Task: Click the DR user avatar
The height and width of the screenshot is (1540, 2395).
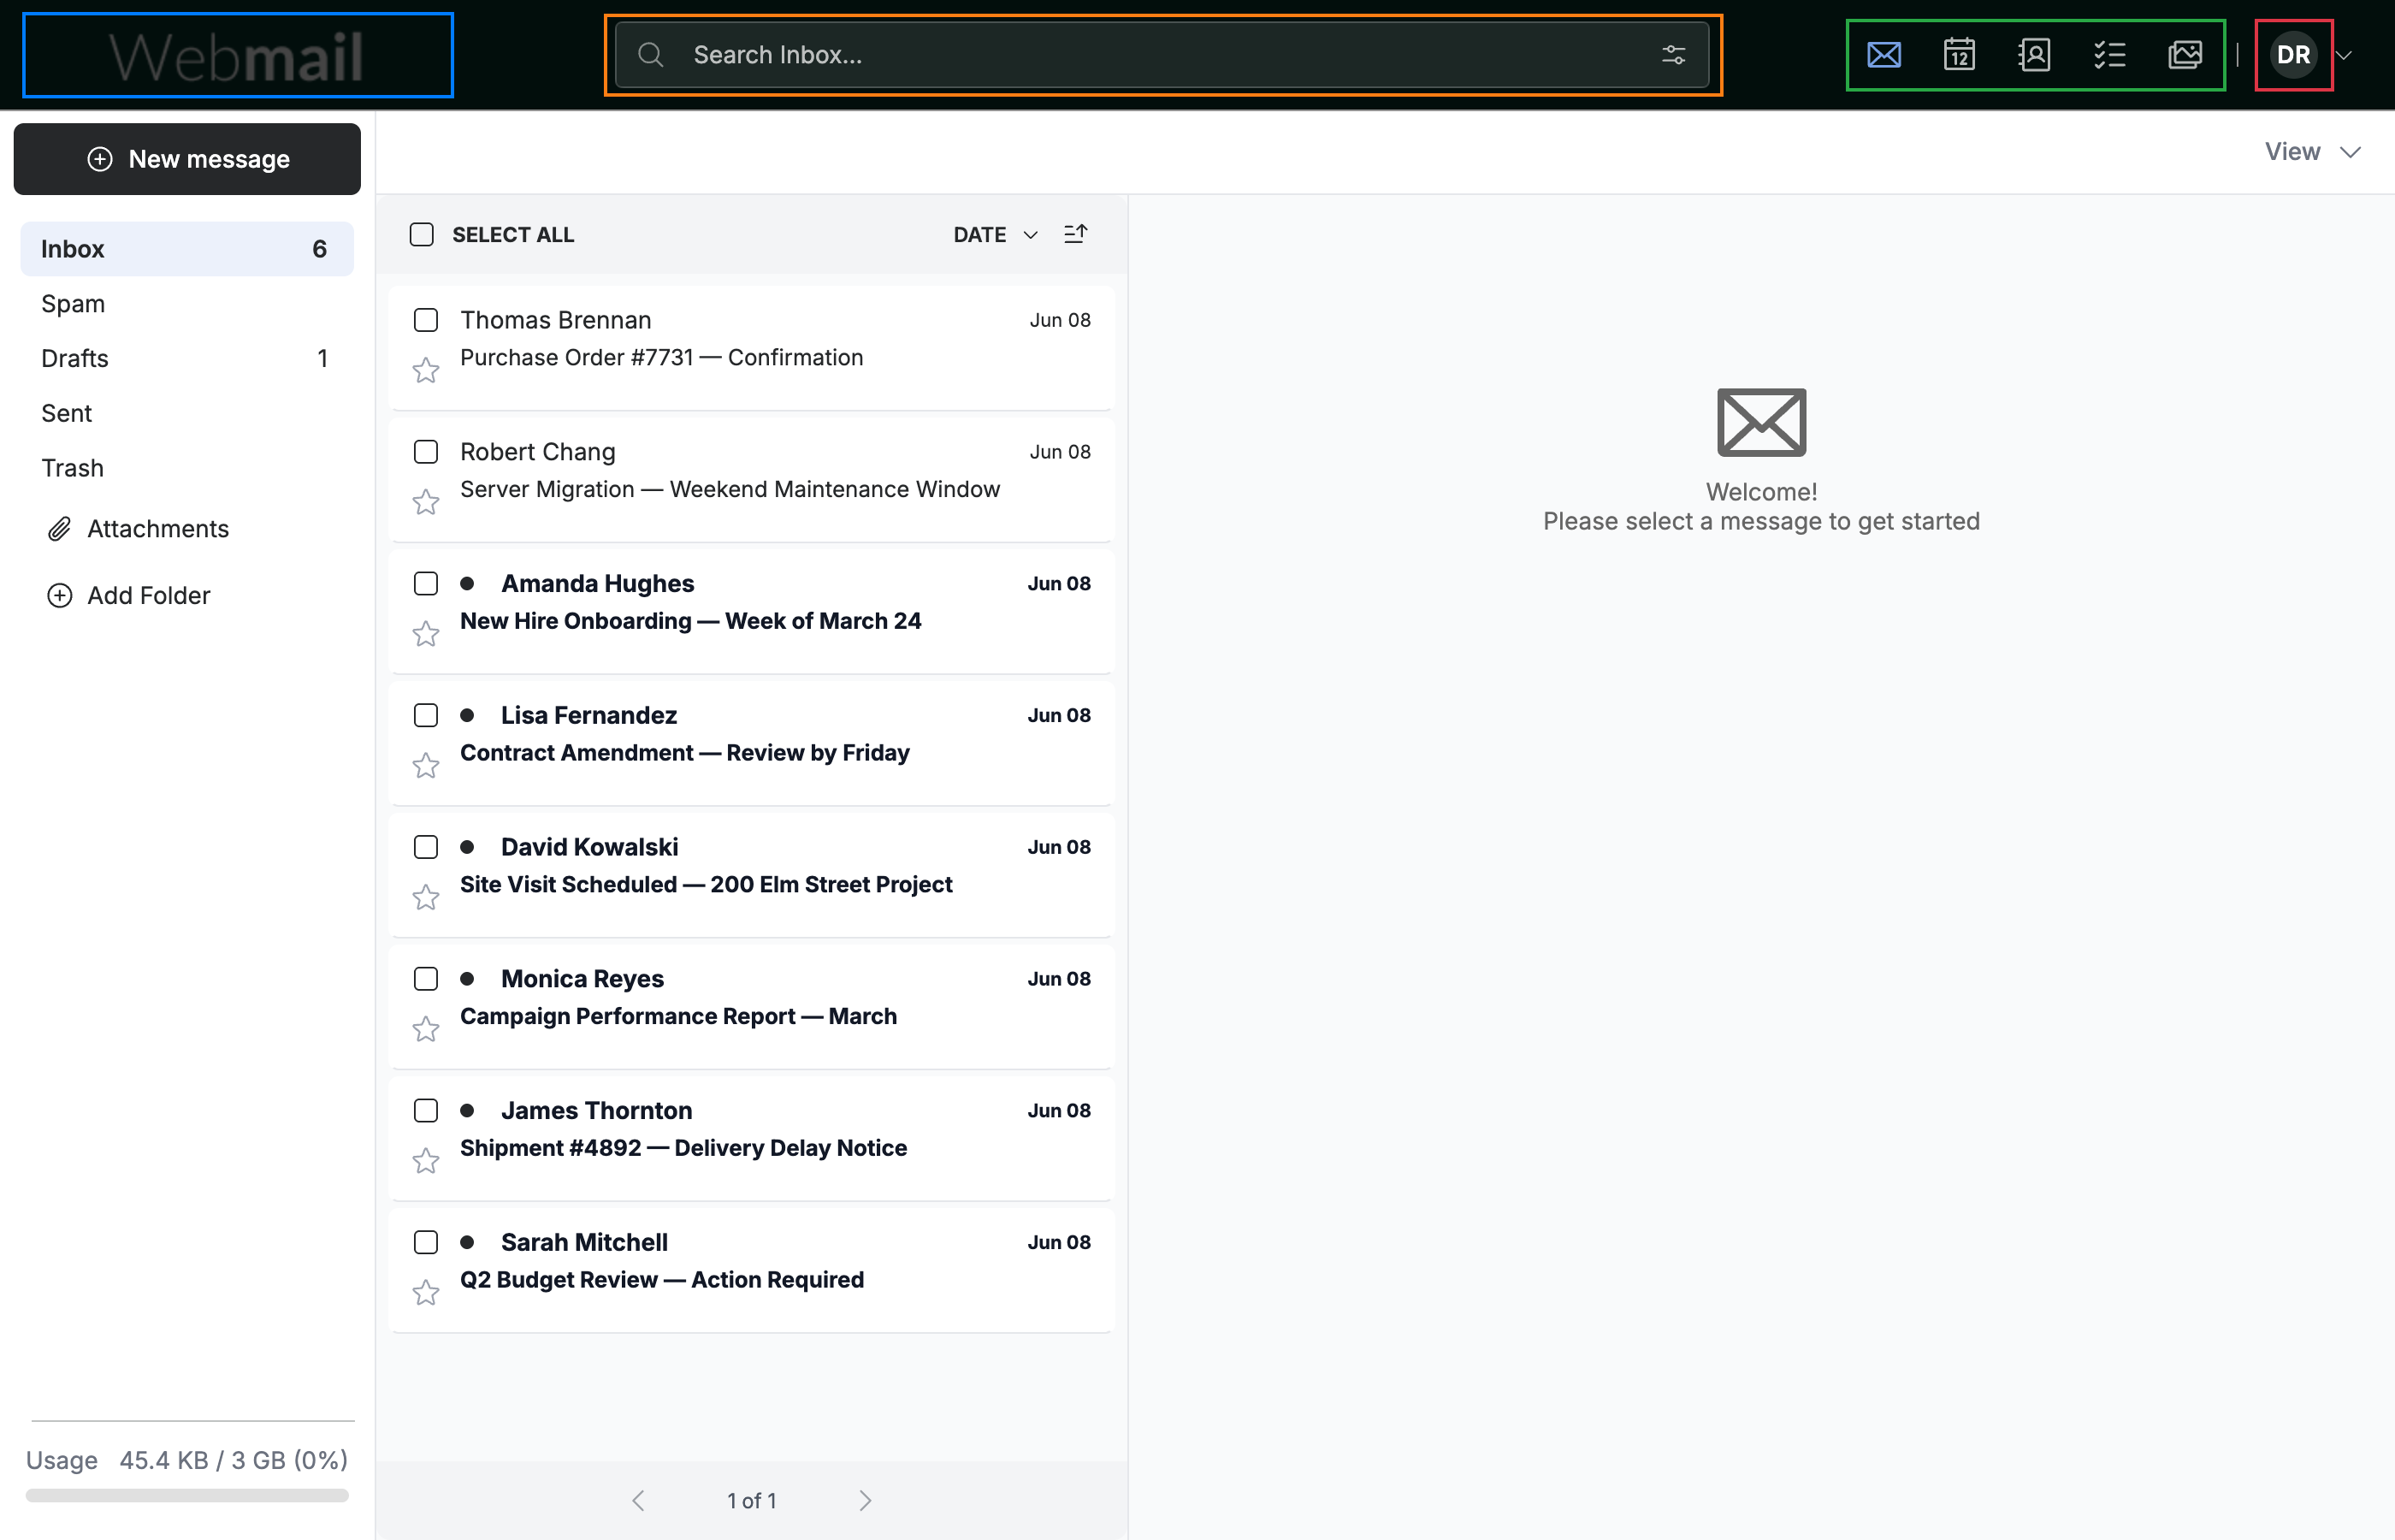Action: (2293, 55)
